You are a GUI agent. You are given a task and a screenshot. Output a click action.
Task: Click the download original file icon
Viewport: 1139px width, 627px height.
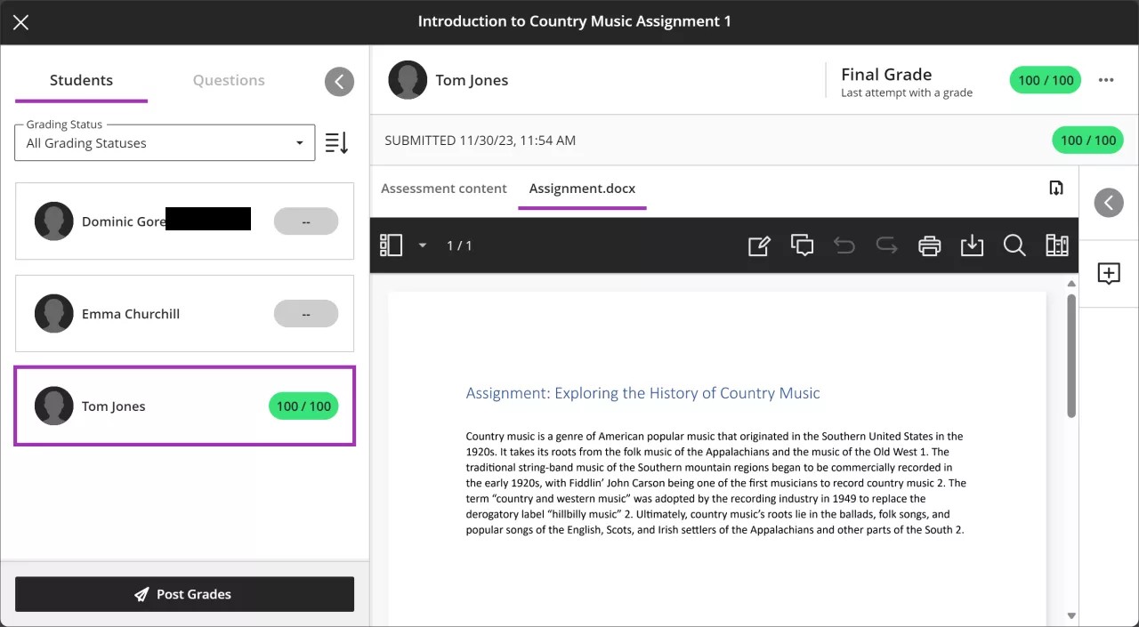[x=1056, y=188]
